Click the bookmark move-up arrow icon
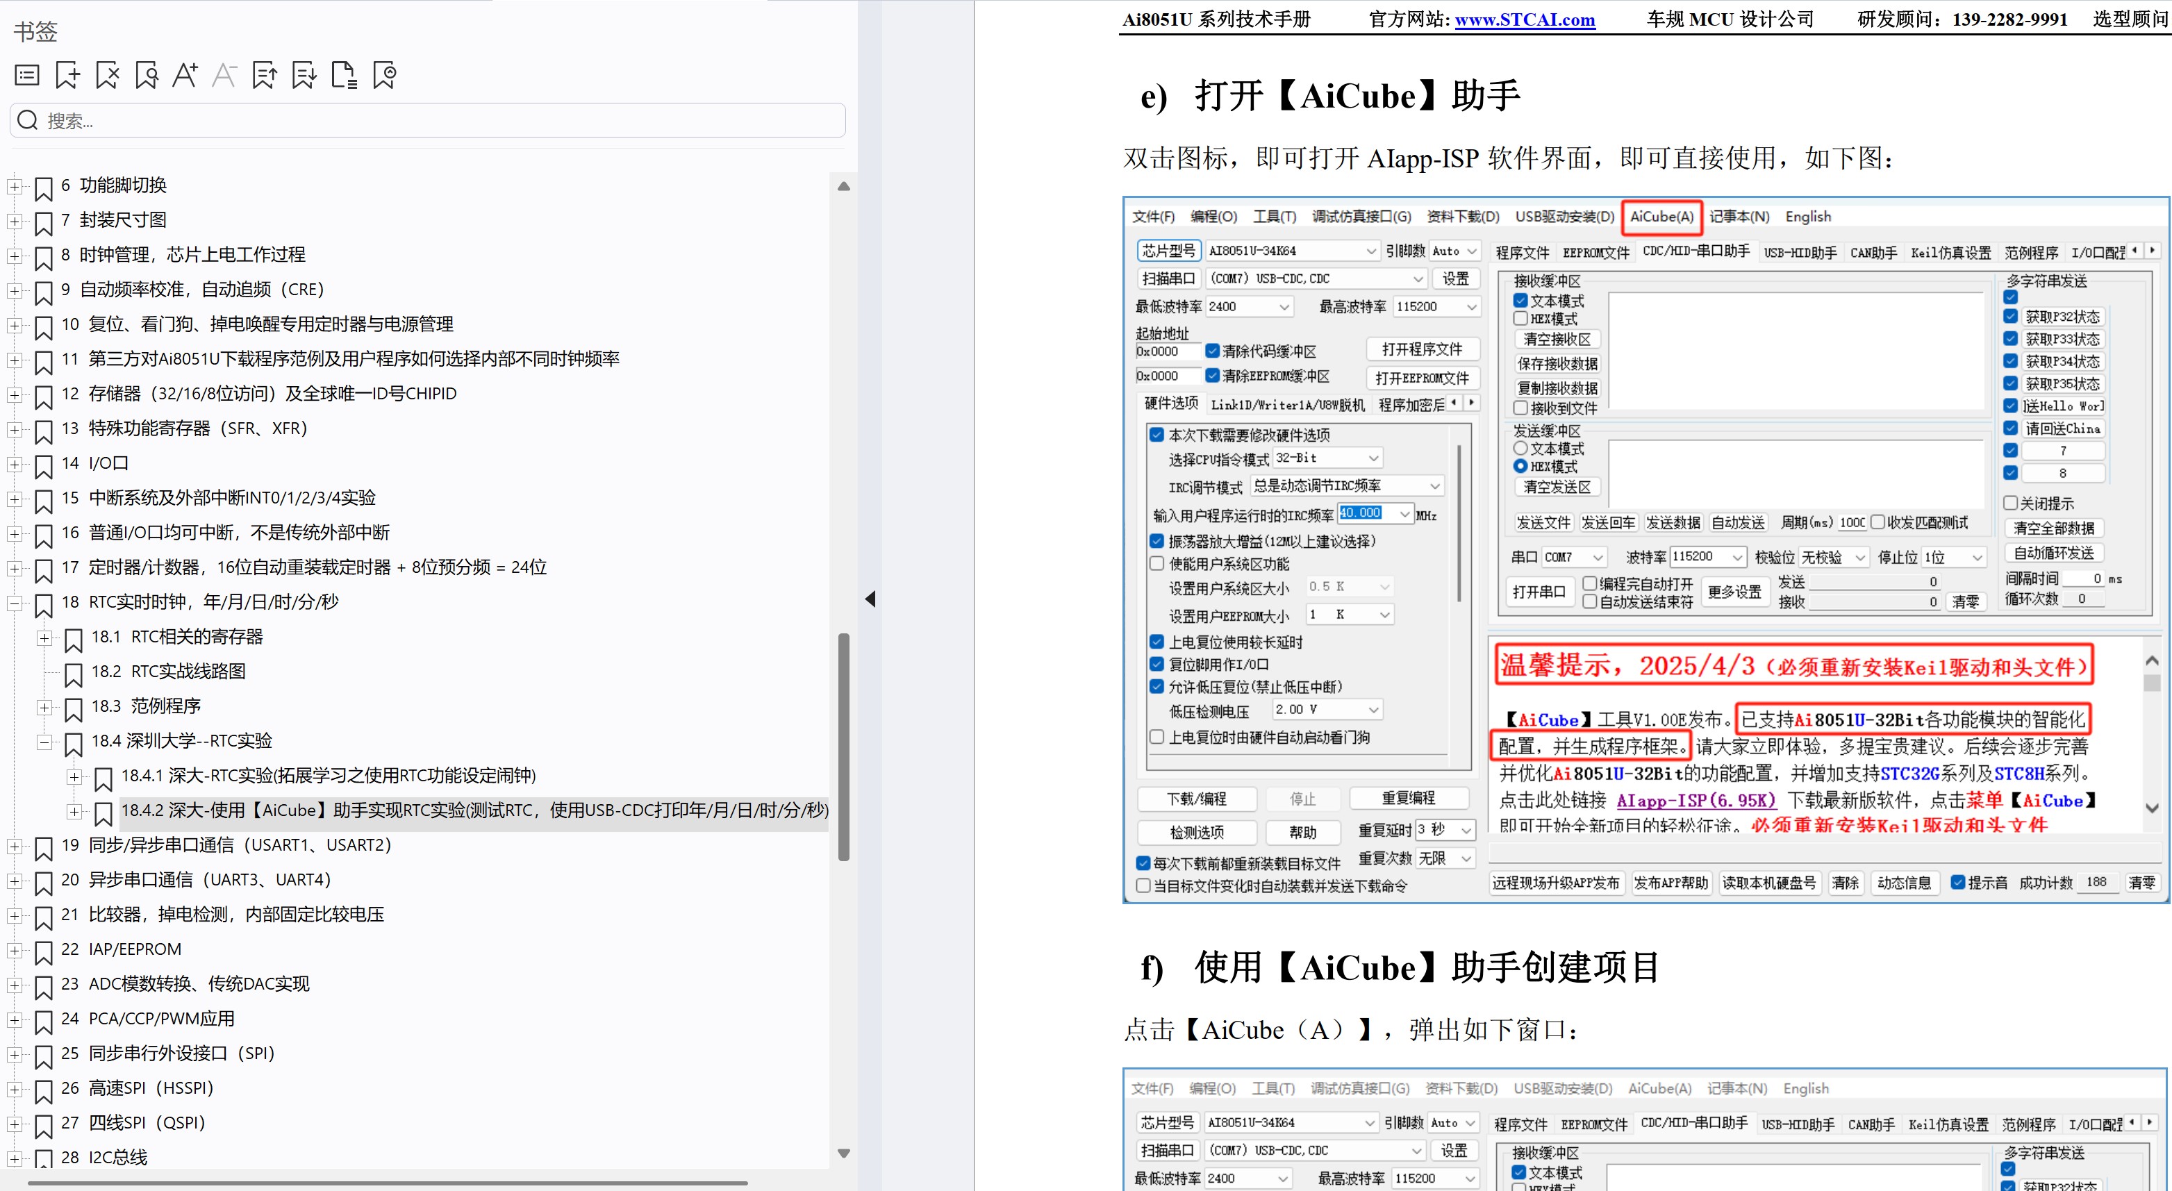 coord(265,76)
